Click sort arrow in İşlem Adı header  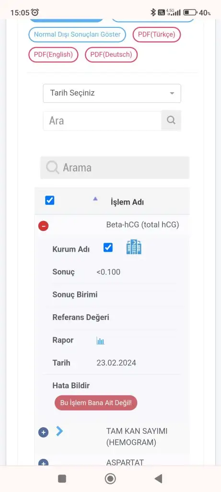[x=95, y=198]
